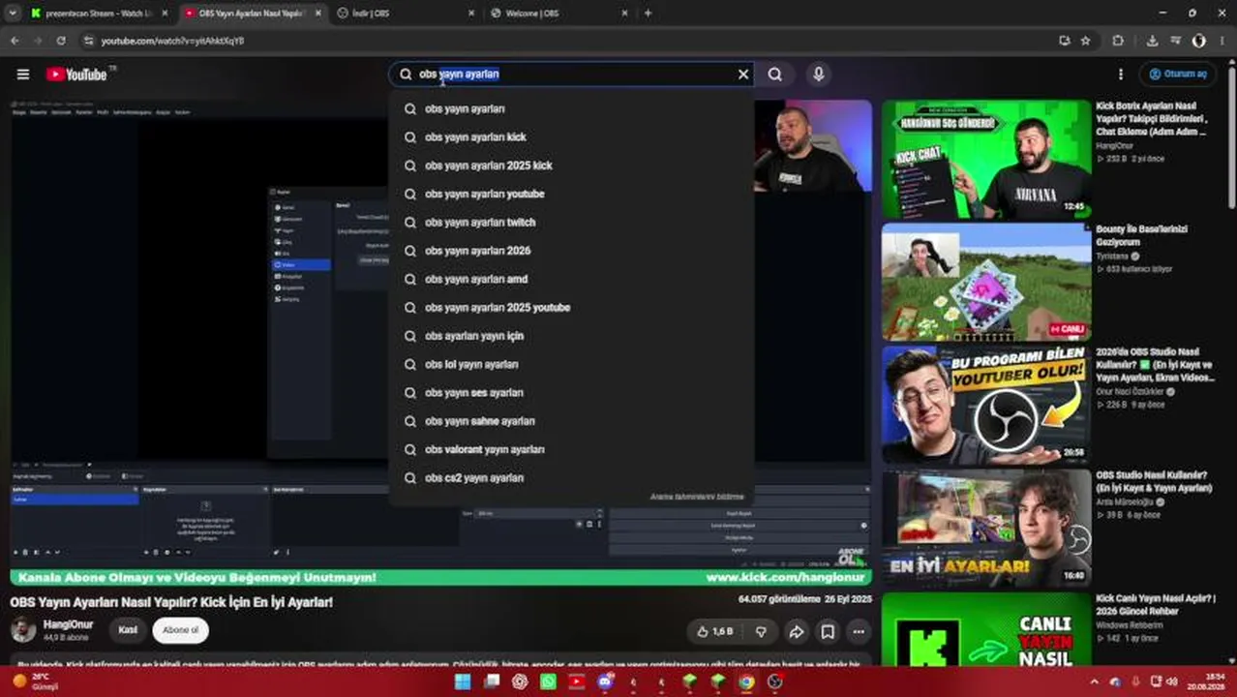Image resolution: width=1237 pixels, height=697 pixels.
Task: Open OBS Studio from the taskbar
Action: tap(775, 682)
